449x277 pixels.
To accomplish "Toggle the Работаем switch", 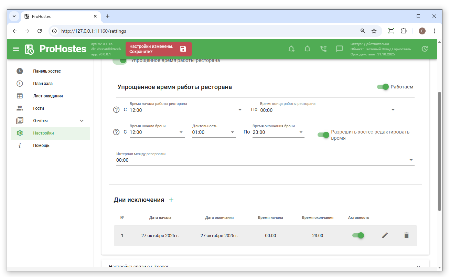I will click(383, 87).
